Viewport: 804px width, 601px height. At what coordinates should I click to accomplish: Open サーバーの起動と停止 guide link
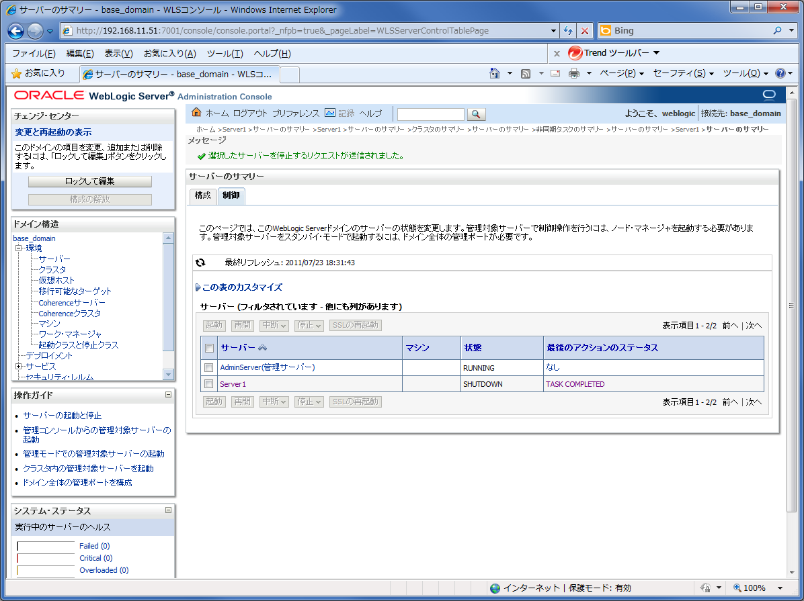click(x=62, y=416)
